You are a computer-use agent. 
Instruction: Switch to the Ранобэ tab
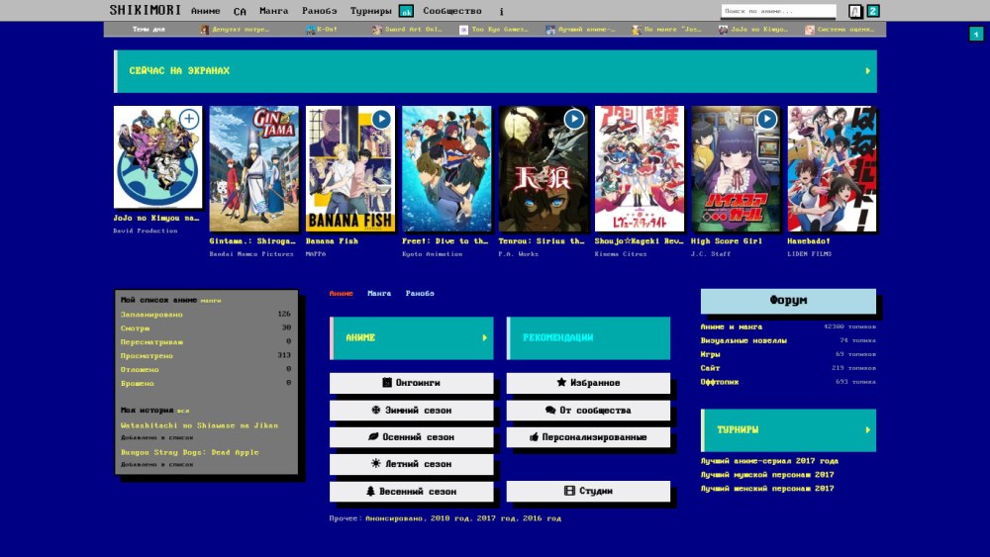pyautogui.click(x=420, y=293)
